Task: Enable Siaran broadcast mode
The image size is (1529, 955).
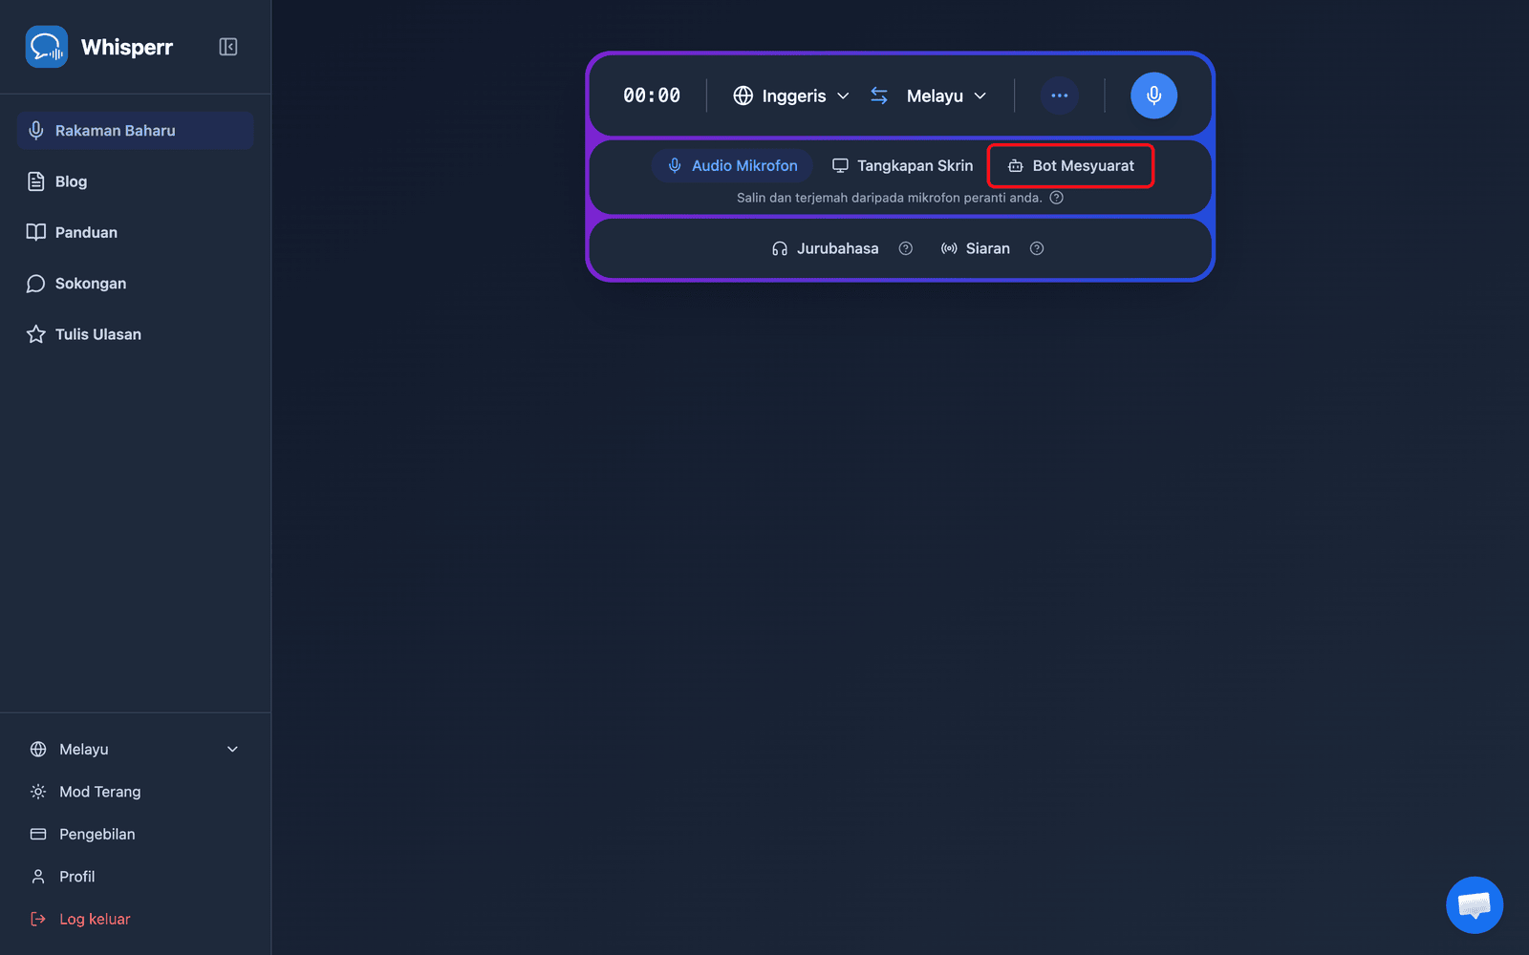Action: pyautogui.click(x=976, y=248)
